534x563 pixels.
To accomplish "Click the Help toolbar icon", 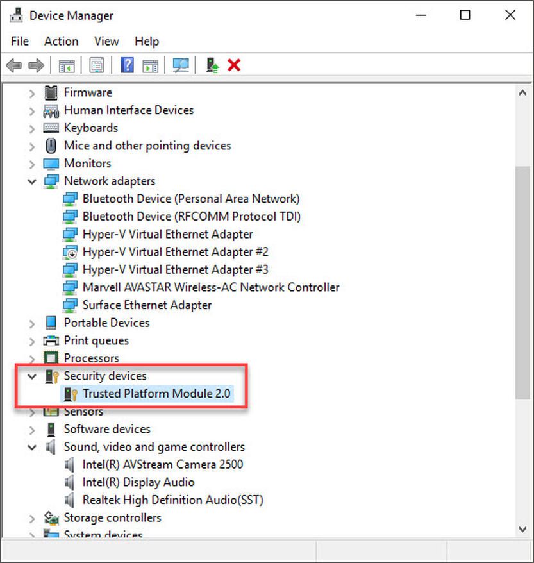I will pyautogui.click(x=126, y=65).
